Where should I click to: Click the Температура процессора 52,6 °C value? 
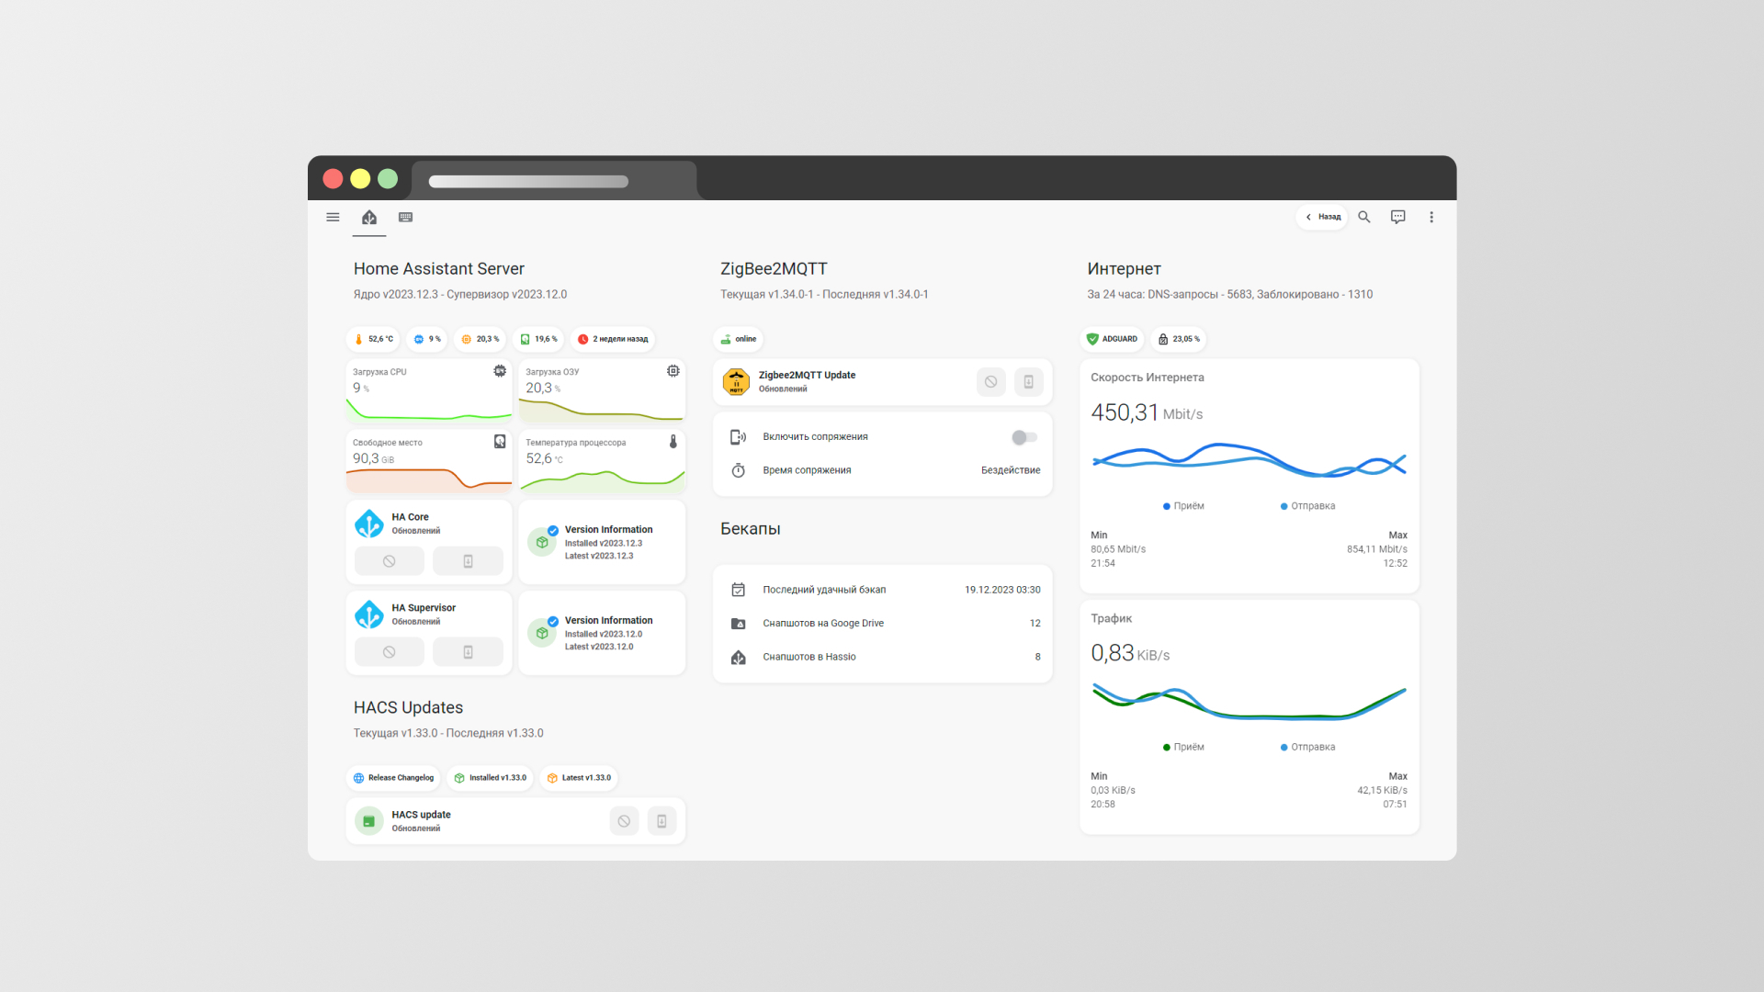544,458
